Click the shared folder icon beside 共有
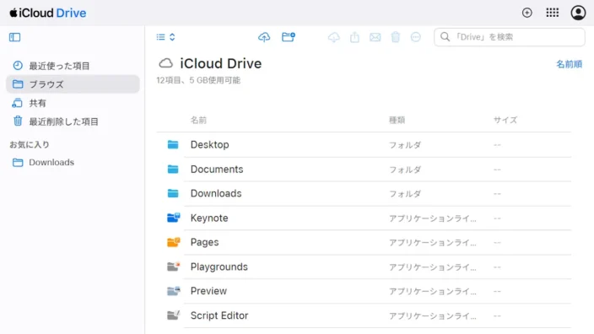The width and height of the screenshot is (594, 334). [18, 103]
